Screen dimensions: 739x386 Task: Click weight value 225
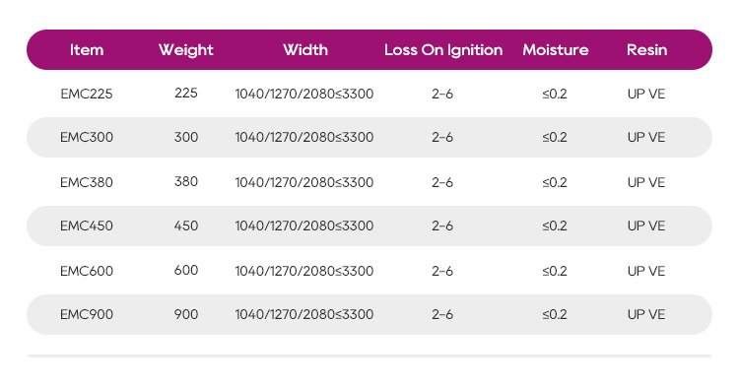pos(185,93)
